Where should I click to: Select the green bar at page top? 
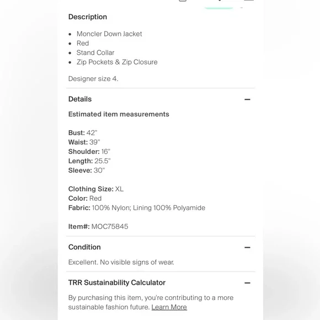pos(219,8)
